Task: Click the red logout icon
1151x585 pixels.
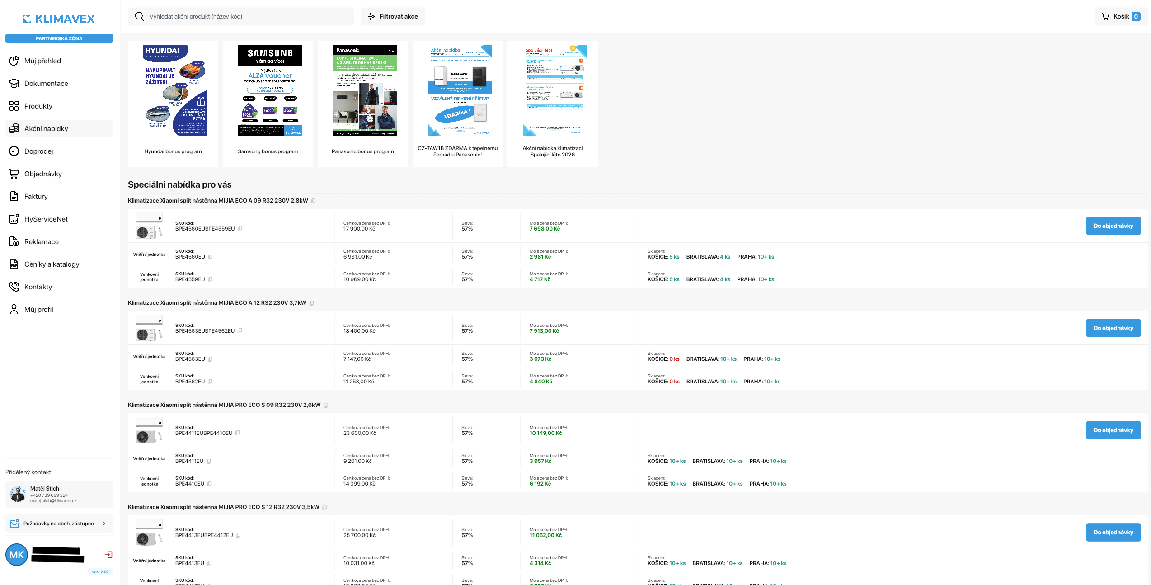Action: click(108, 555)
